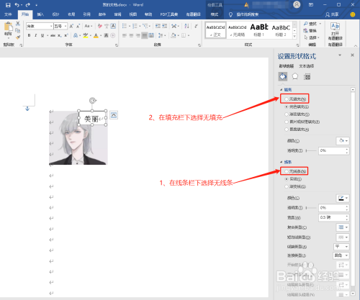
Task: Switch to the Insert ribbon tab
Action: (40, 14)
